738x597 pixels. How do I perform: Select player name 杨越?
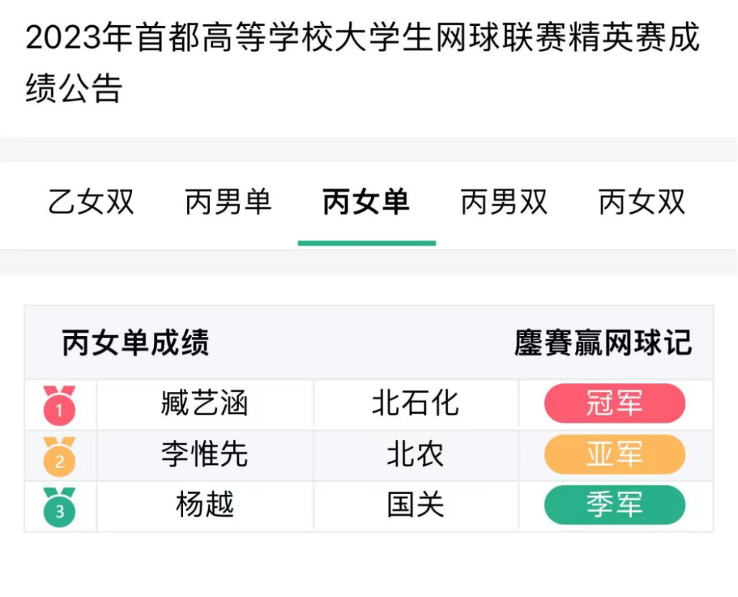(x=204, y=505)
